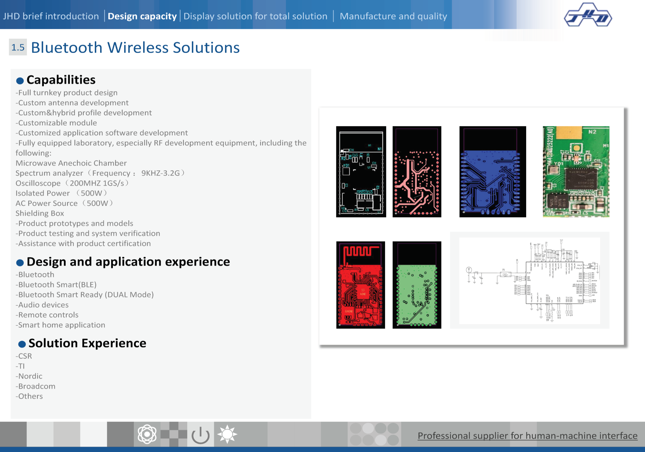The width and height of the screenshot is (645, 452).
Task: Click the Design and application experience heading
Action: (128, 262)
